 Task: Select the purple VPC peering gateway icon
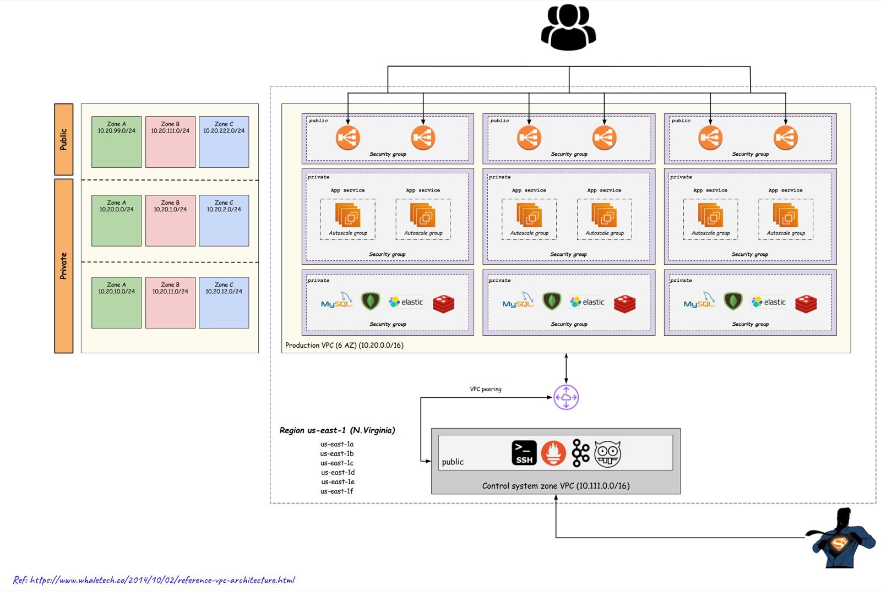coord(566,397)
